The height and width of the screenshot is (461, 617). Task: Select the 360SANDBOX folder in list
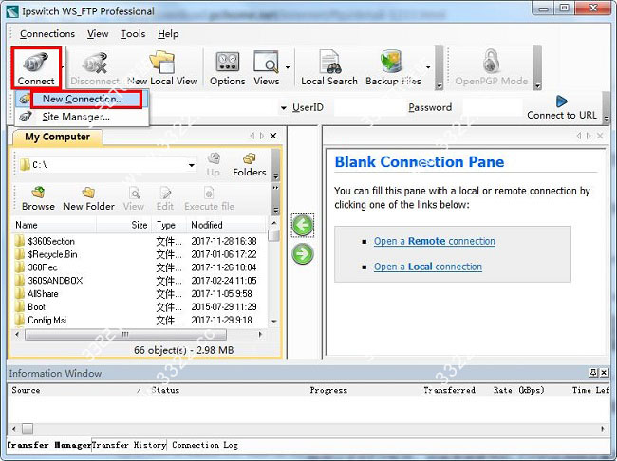pyautogui.click(x=55, y=281)
